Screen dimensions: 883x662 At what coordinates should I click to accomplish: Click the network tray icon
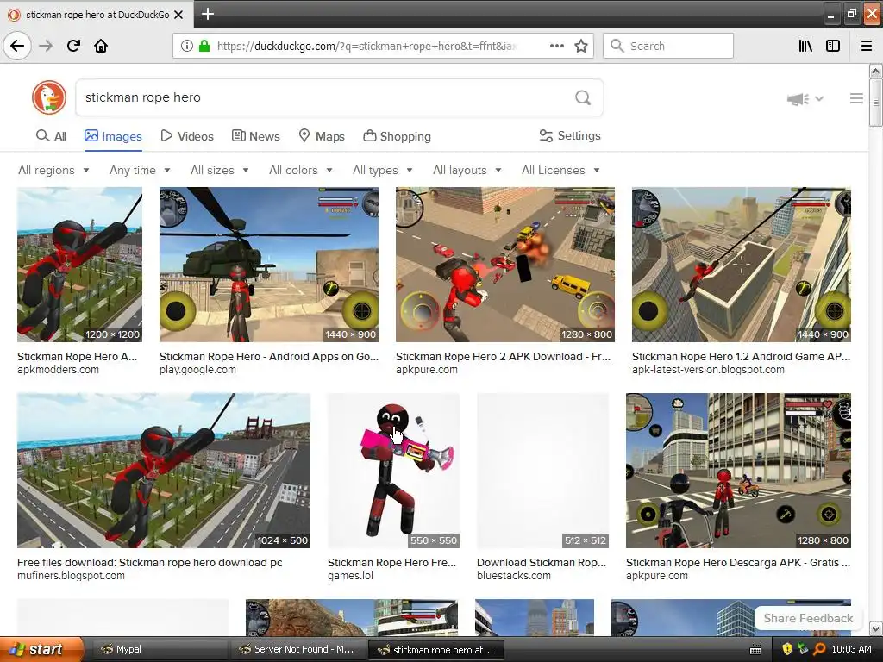coord(803,649)
